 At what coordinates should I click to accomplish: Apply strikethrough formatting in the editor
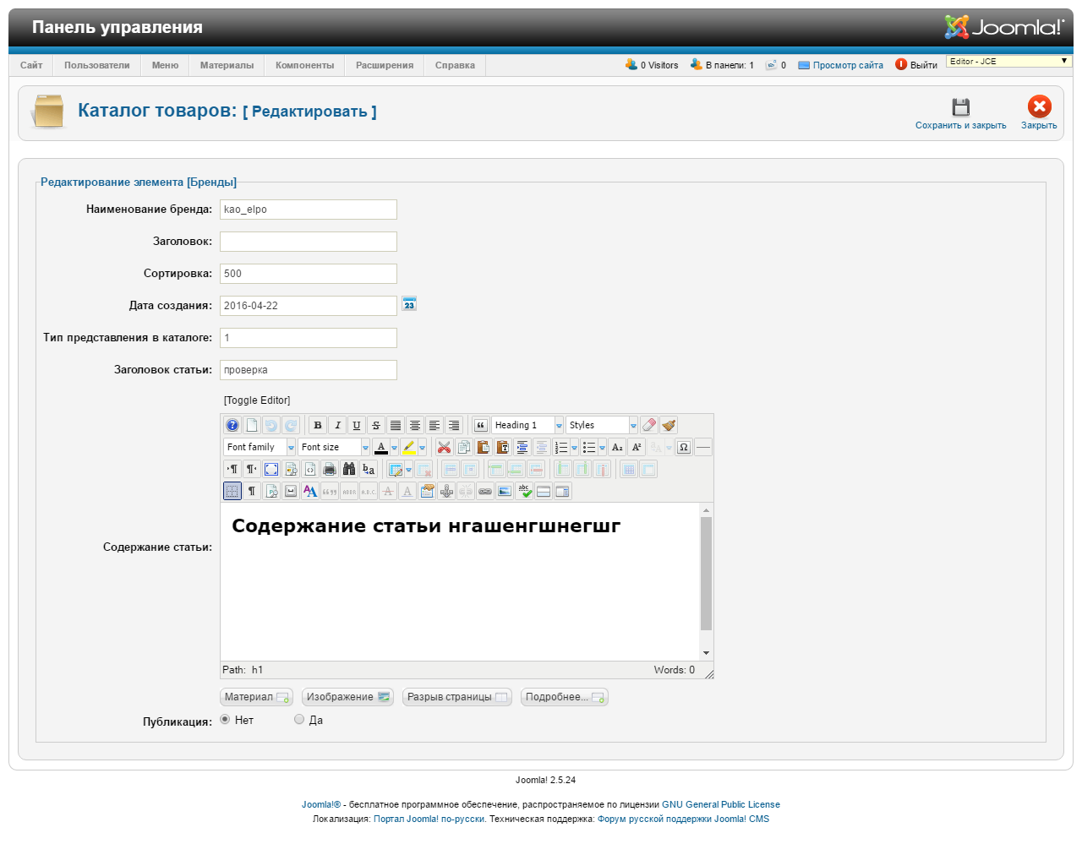[376, 425]
